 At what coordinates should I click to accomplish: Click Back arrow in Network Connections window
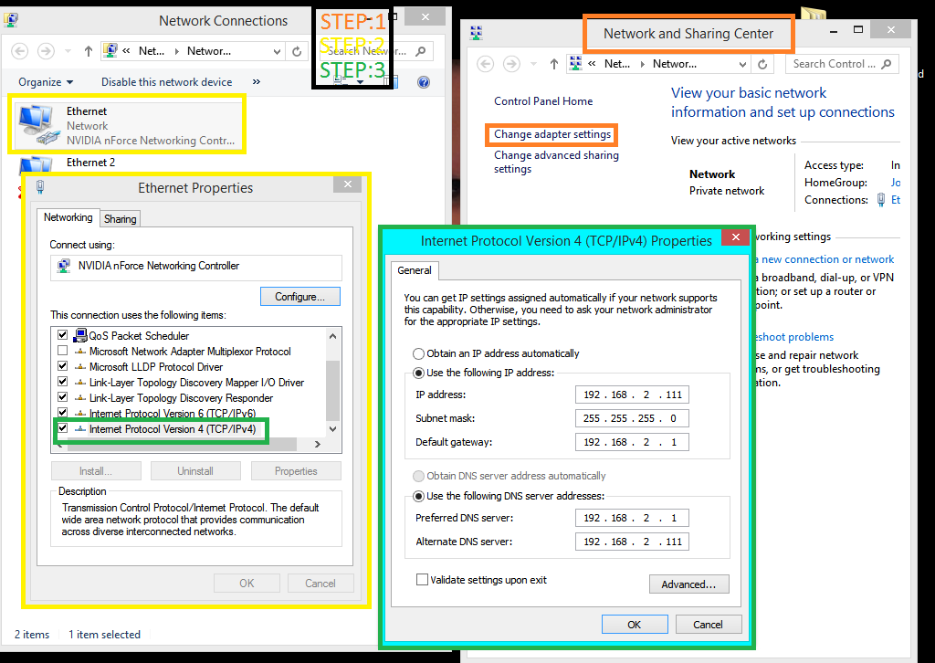click(20, 51)
